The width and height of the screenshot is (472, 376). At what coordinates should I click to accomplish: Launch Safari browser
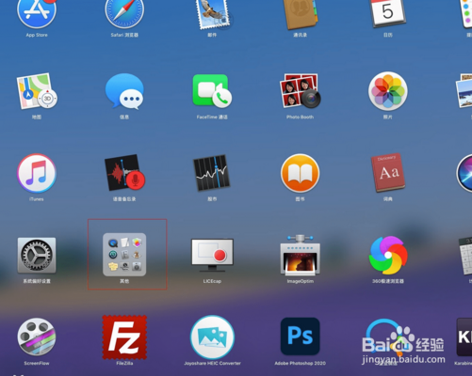pos(124,13)
